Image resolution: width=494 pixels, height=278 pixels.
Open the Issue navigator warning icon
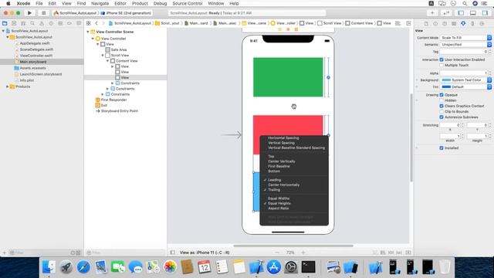tap(42, 23)
